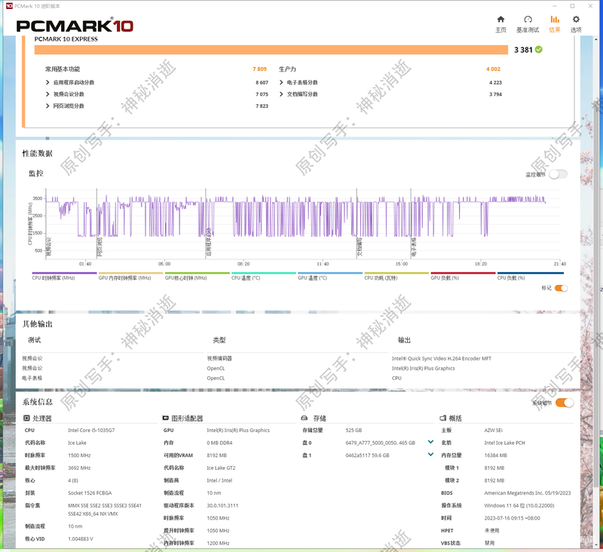Click the 内存总量 value 16384 MB

click(496, 455)
